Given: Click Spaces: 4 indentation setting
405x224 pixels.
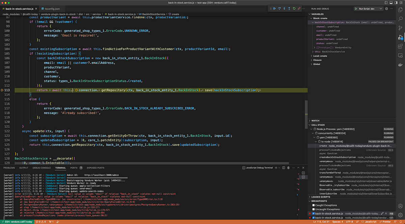Looking at the screenshot, I should [337, 222].
